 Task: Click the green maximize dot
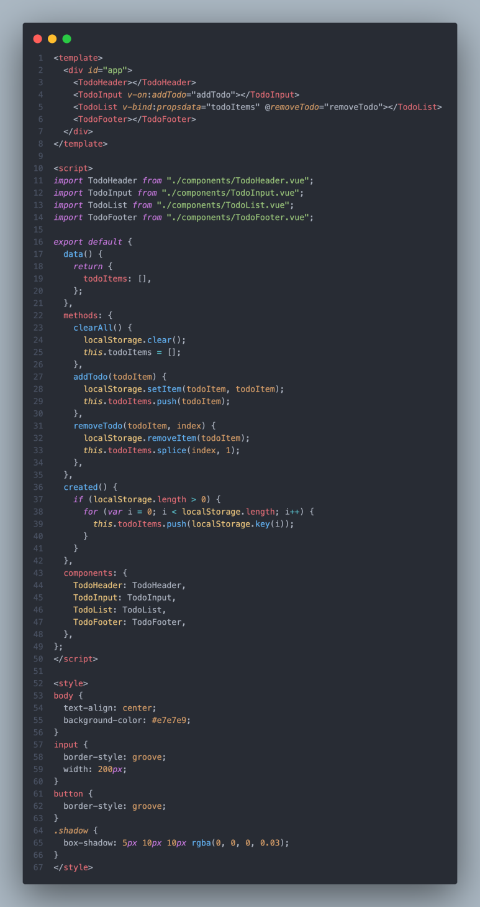pyautogui.click(x=67, y=39)
